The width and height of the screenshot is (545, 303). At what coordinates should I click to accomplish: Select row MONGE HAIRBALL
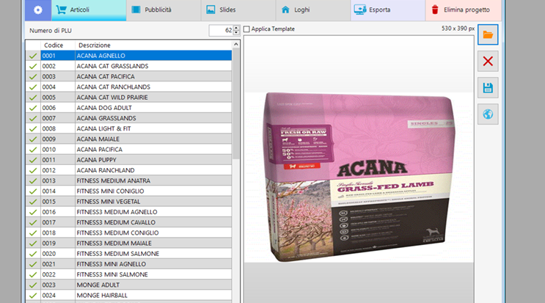(128, 296)
